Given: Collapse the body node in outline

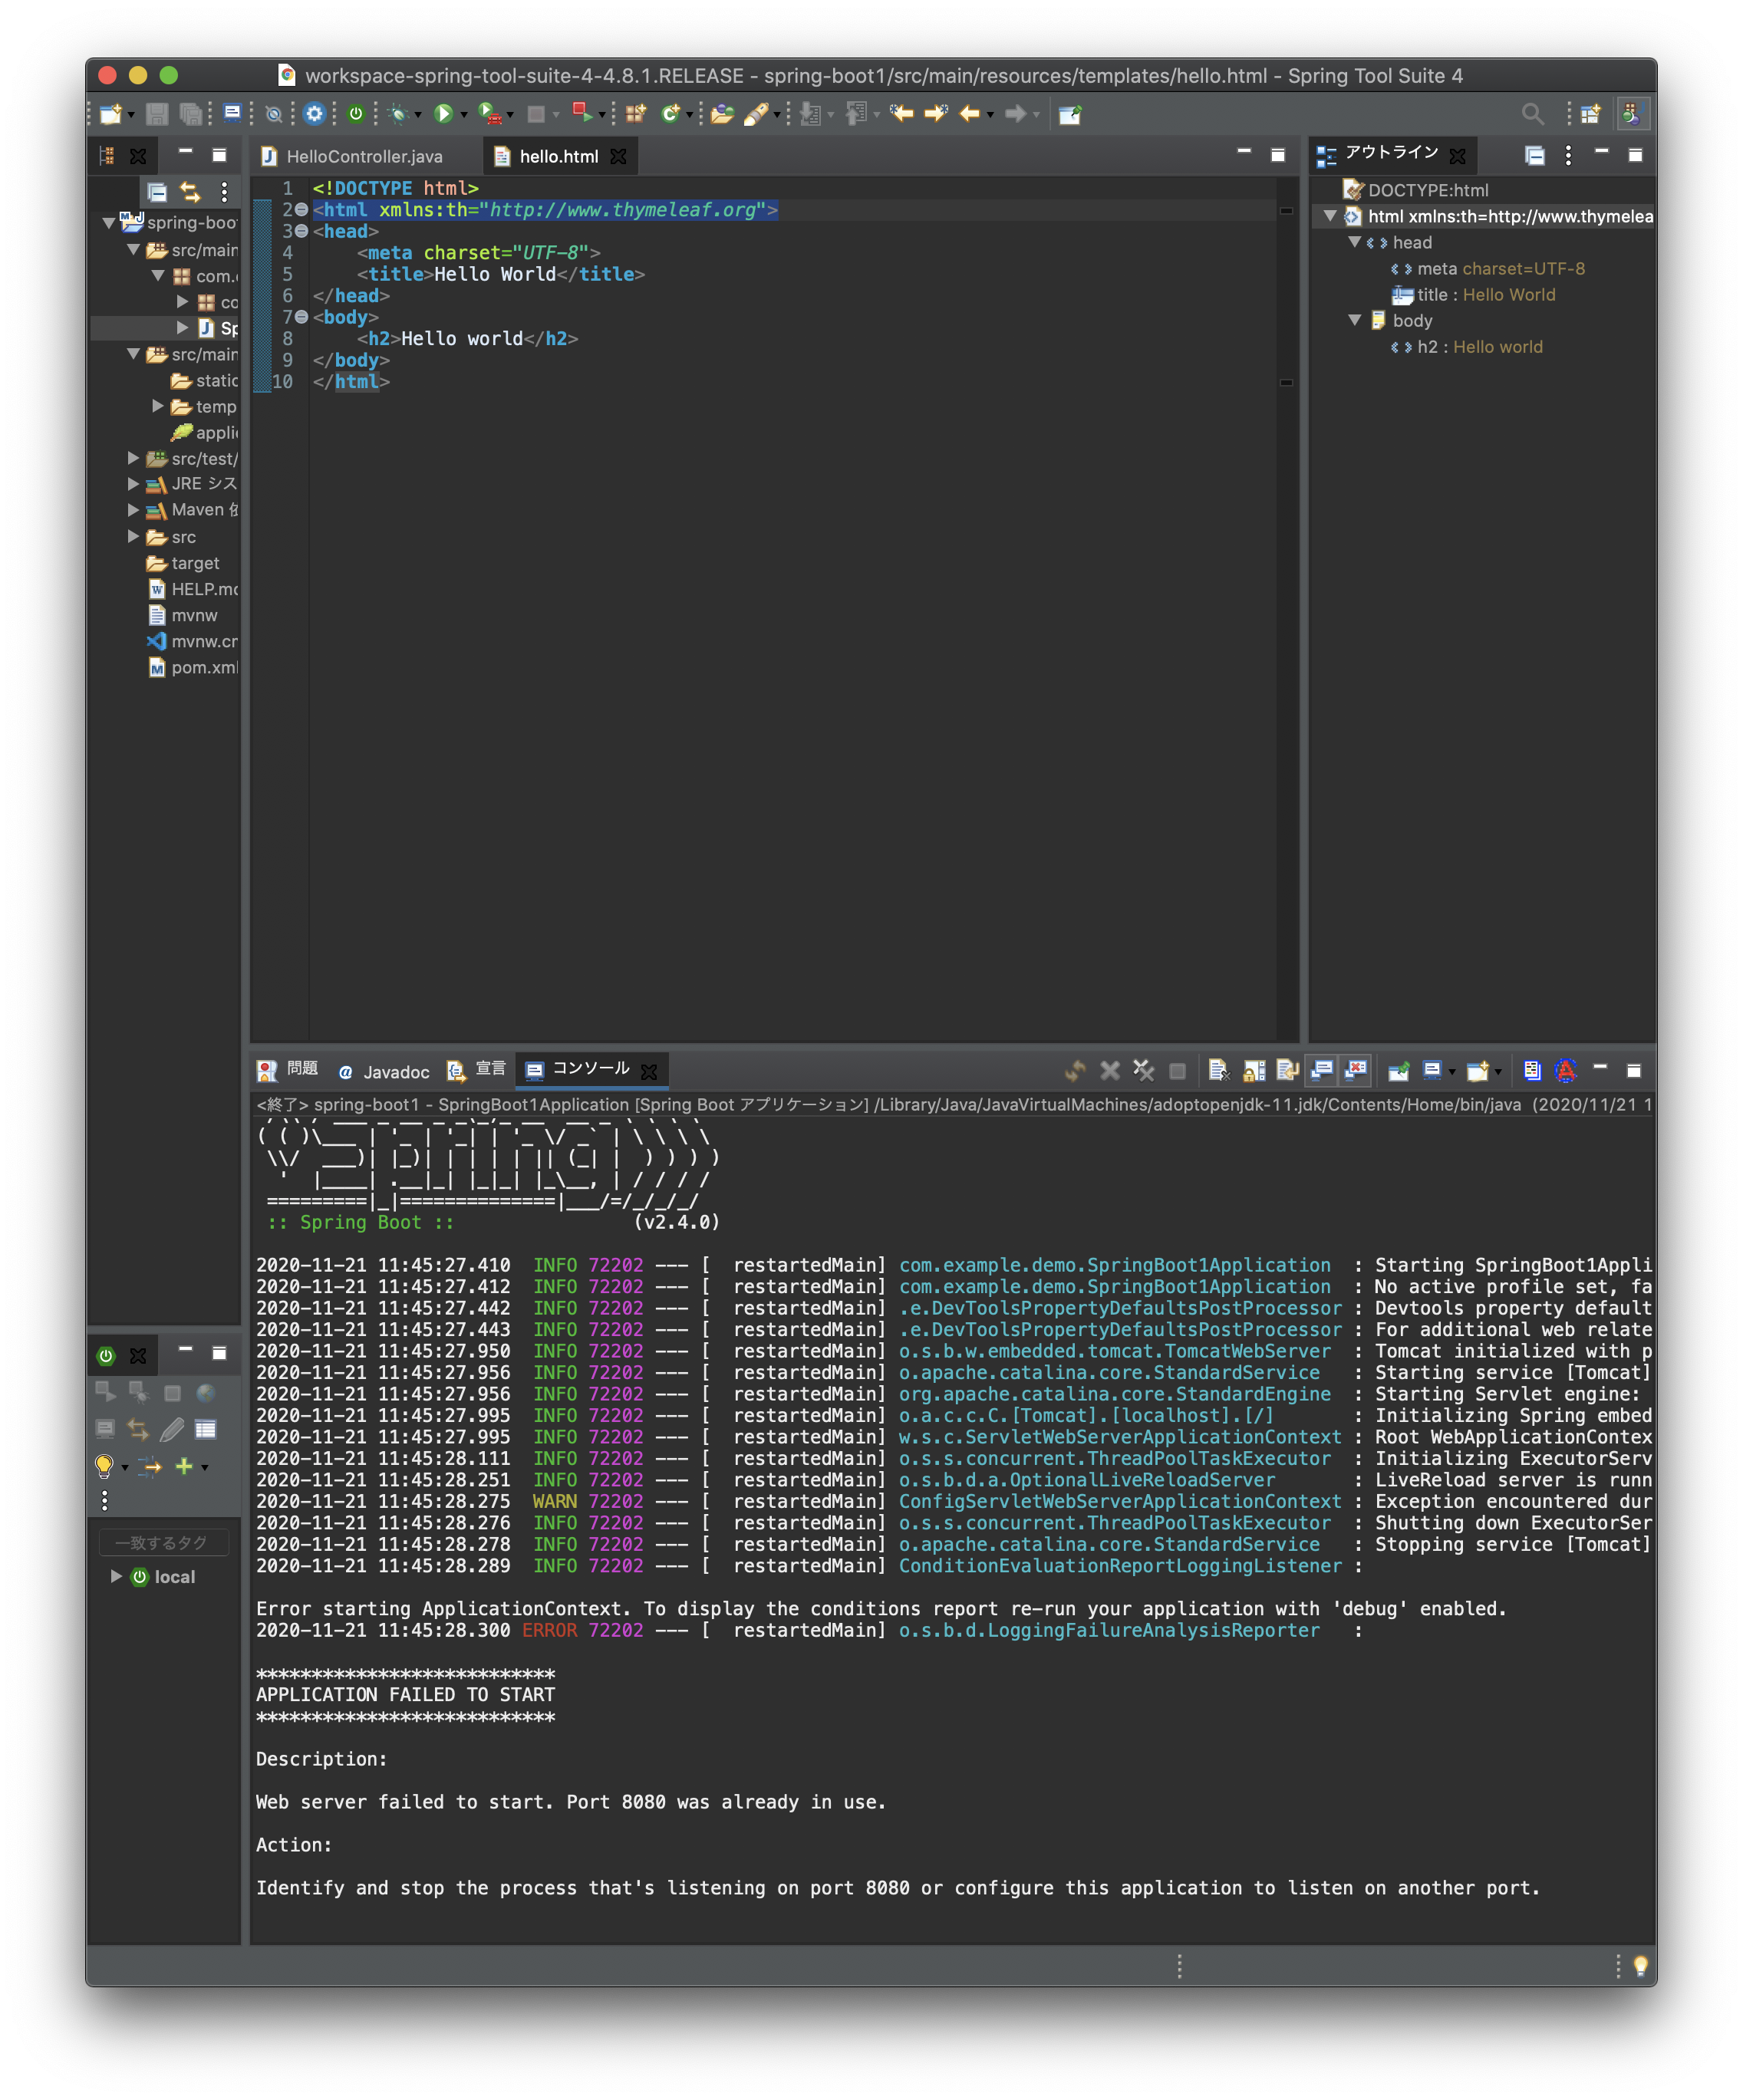Looking at the screenshot, I should [x=1355, y=320].
